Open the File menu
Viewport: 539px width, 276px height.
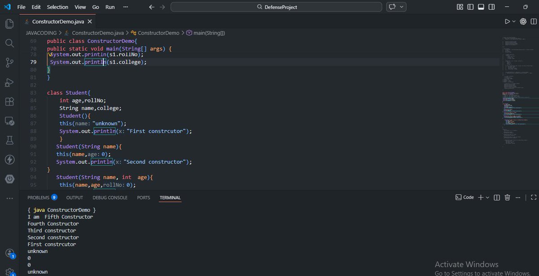click(21, 7)
